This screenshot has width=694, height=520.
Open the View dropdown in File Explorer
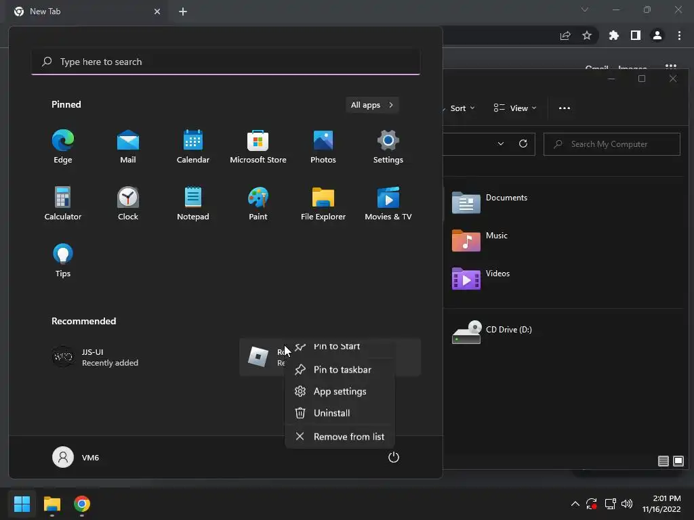[515, 108]
